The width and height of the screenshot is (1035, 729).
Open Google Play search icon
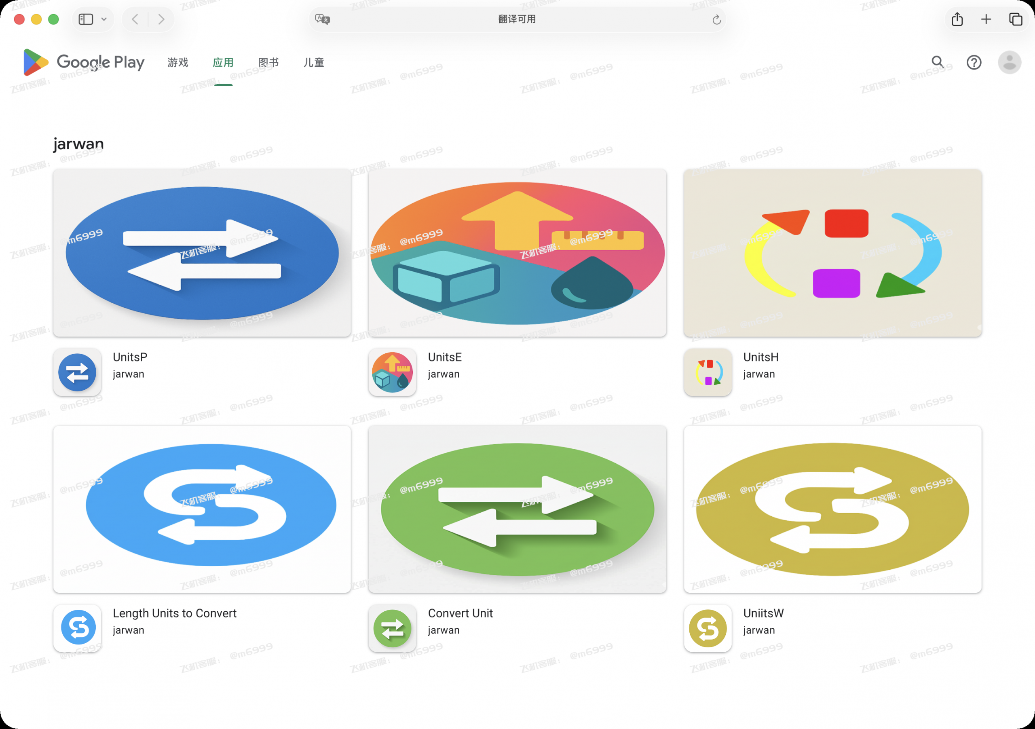pos(938,62)
